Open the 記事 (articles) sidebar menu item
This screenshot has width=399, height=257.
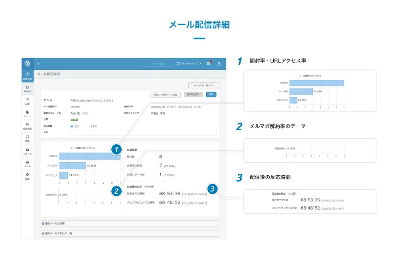(27, 101)
